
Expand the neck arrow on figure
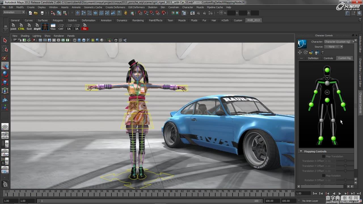pos(327,78)
